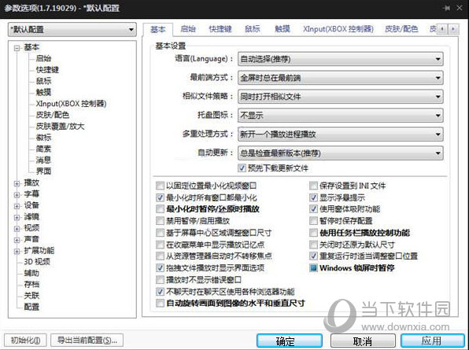Select 启始 in the settings tree

43,58
